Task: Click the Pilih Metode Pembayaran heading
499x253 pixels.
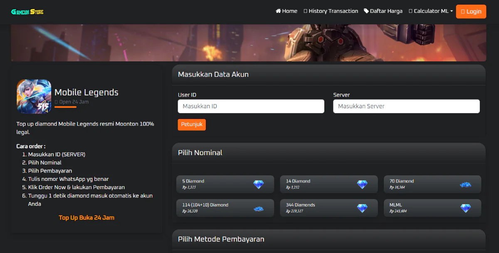Action: 221,239
